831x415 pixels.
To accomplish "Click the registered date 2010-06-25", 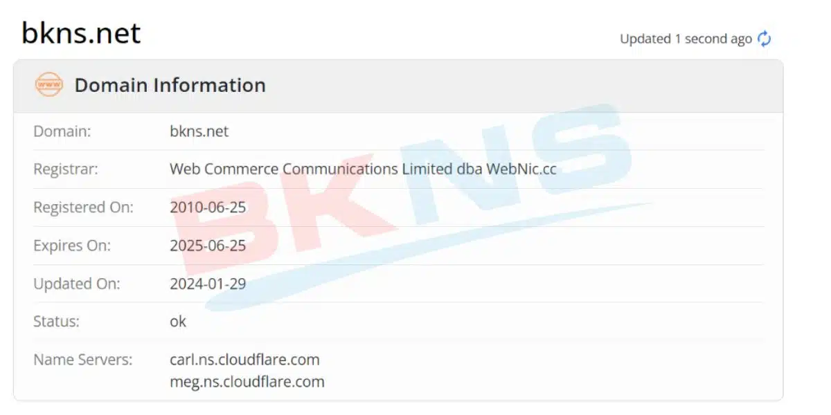I will click(208, 207).
